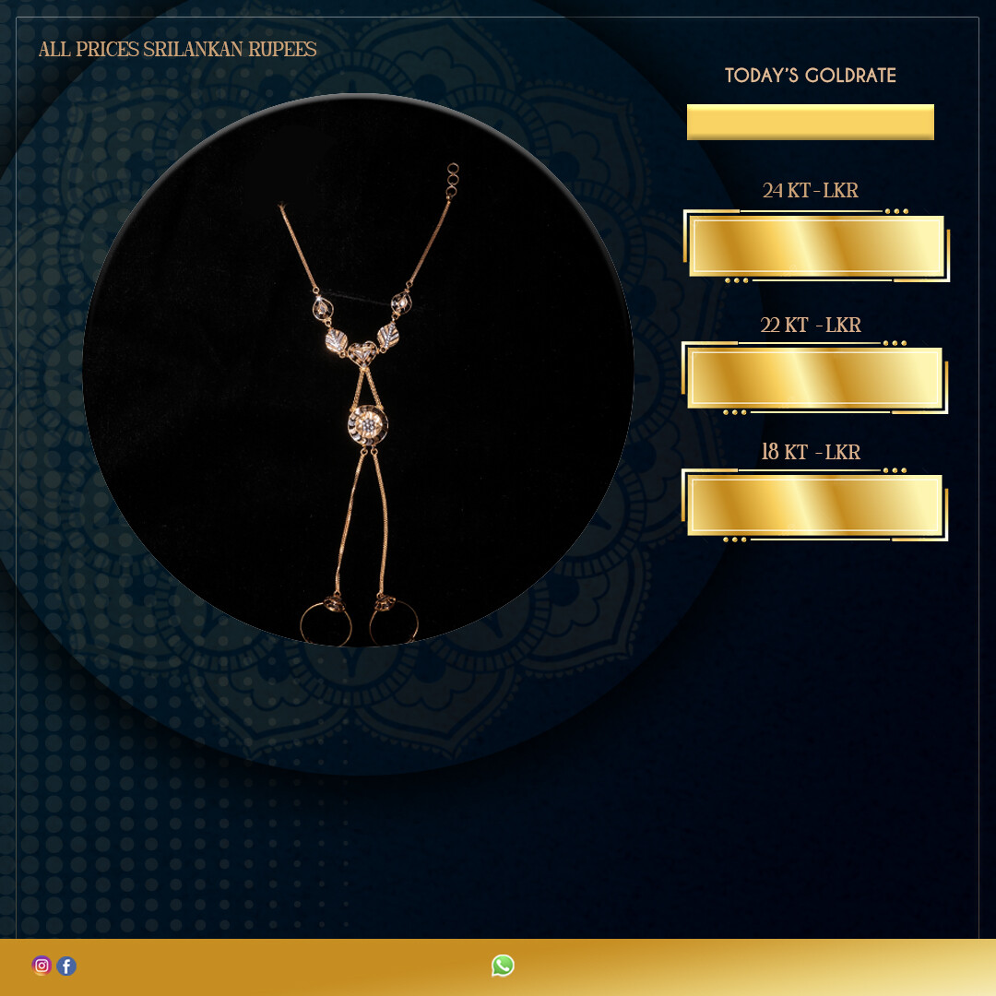996x996 pixels.
Task: Click the "22 KT - LKR" label
Action: coord(811,326)
